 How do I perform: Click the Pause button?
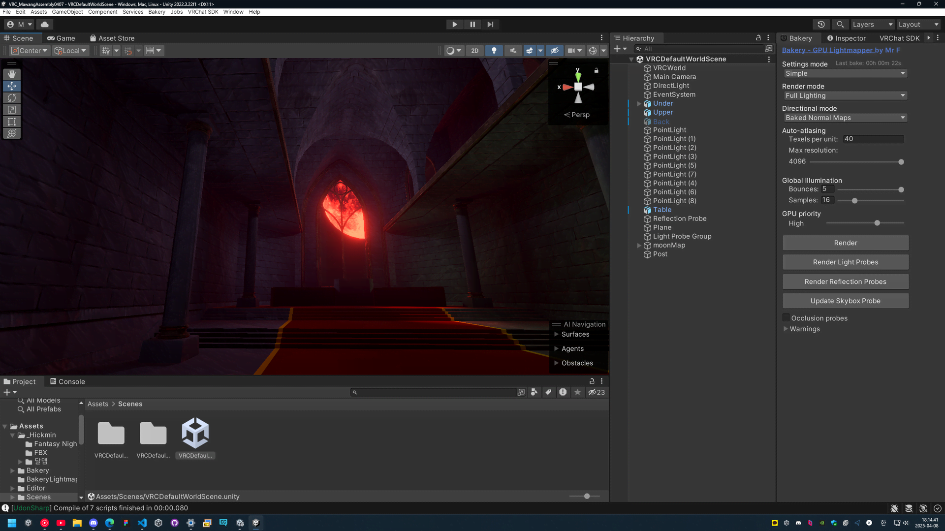[x=472, y=24]
